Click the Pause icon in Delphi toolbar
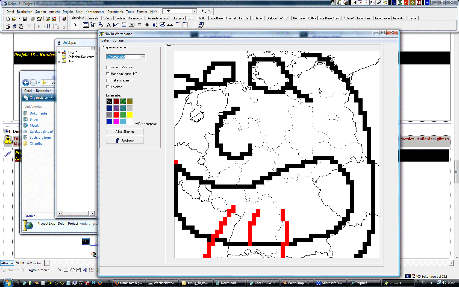Screen dimensions: 459x287 [x=49, y=27]
